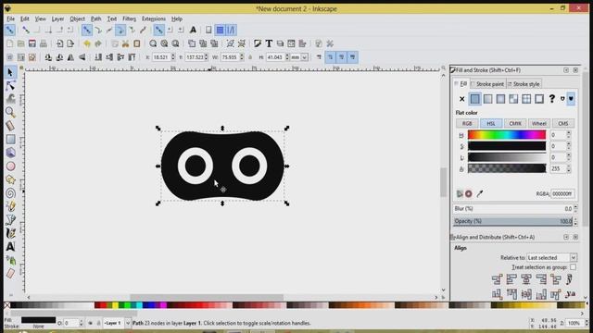This screenshot has height=333, width=593.
Task: Click the Rotate 90 counter-clockwise icon
Action: coord(48,57)
